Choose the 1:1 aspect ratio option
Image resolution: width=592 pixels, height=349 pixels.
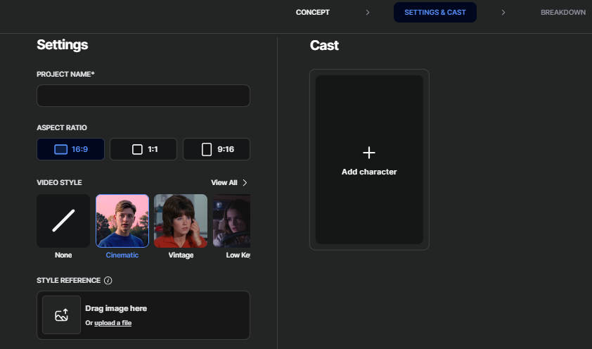(x=143, y=149)
